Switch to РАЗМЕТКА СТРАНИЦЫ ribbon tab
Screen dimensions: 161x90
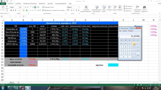(30, 3)
